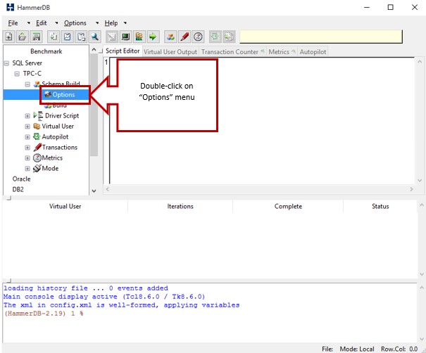This screenshot has height=353, width=426.
Task: Click the red pencil transaction counter toolbar icon
Action: coord(184,37)
